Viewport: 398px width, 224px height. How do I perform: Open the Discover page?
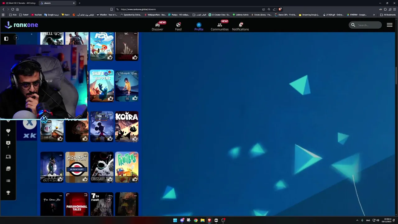157,27
